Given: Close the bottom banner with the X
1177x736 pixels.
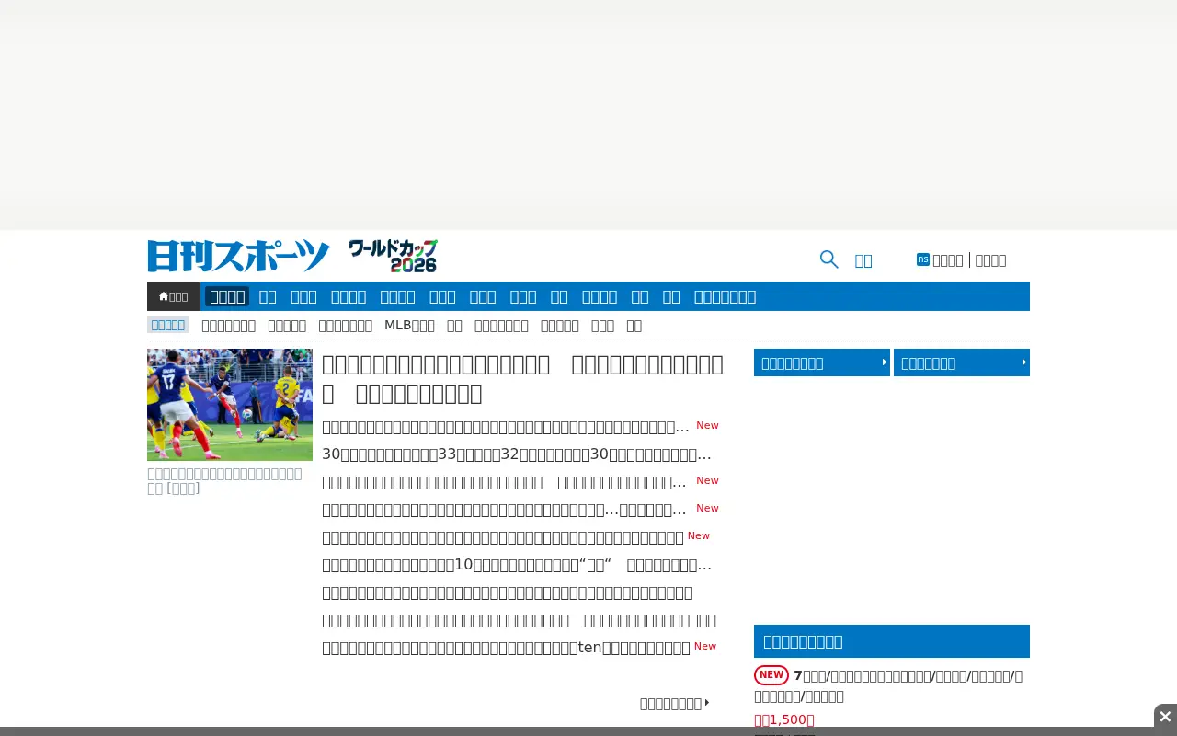Looking at the screenshot, I should pyautogui.click(x=1165, y=717).
